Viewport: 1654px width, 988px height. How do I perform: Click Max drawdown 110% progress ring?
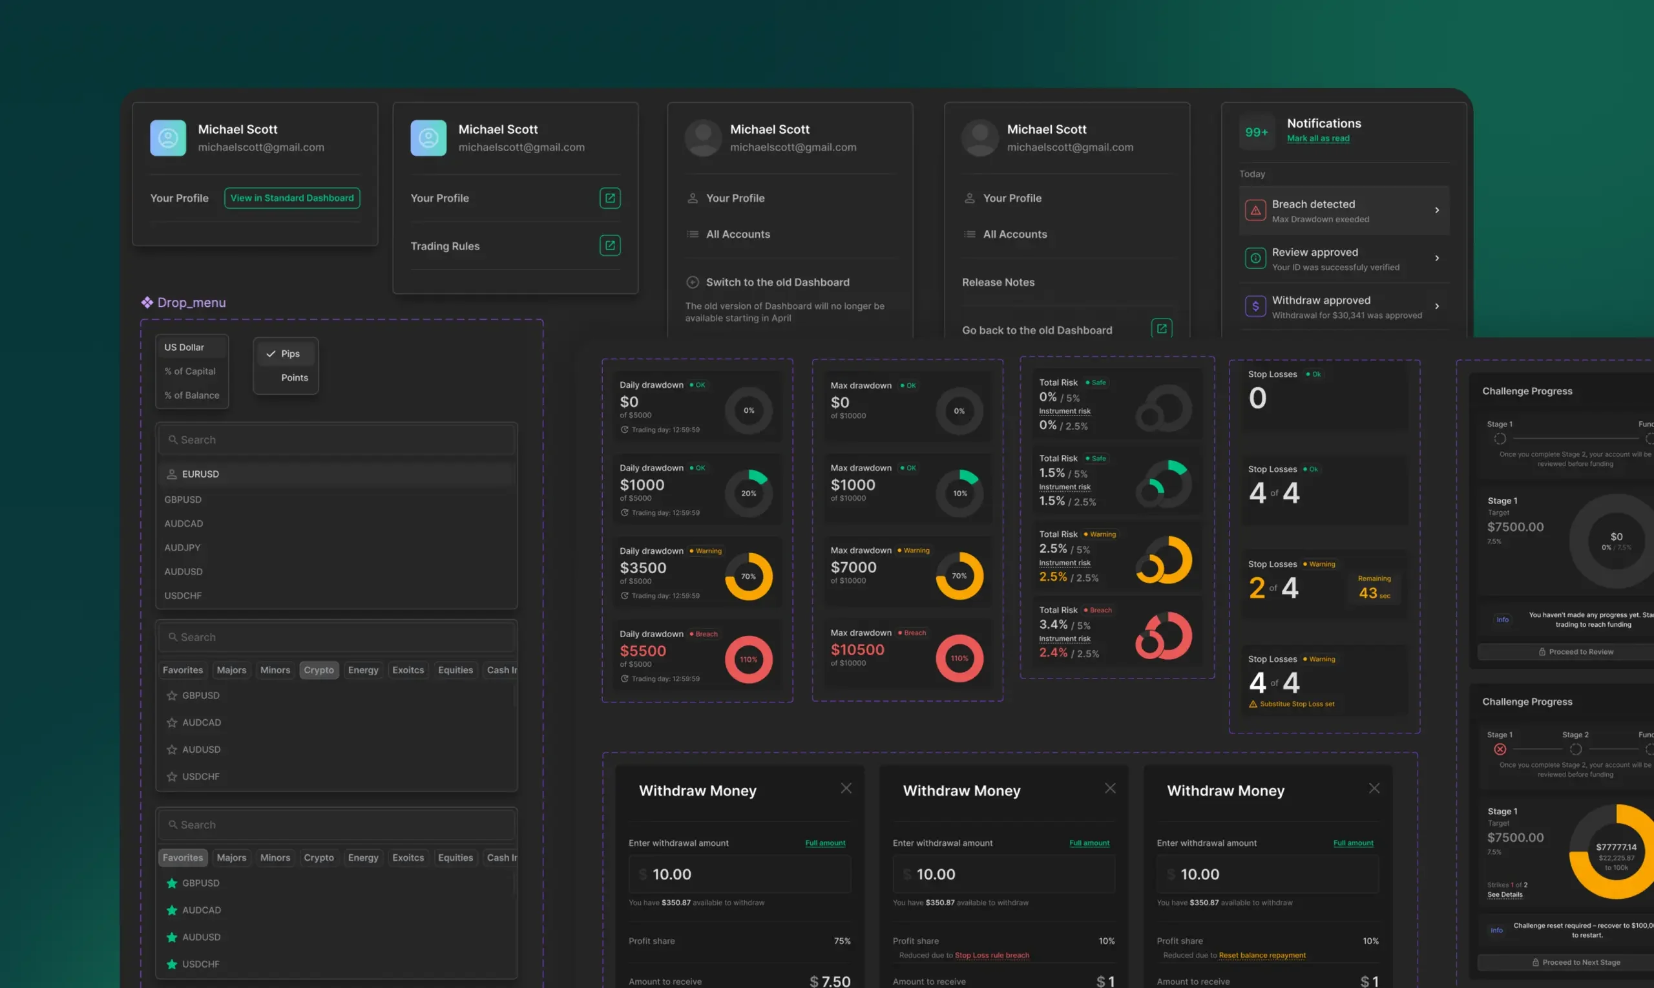(959, 658)
